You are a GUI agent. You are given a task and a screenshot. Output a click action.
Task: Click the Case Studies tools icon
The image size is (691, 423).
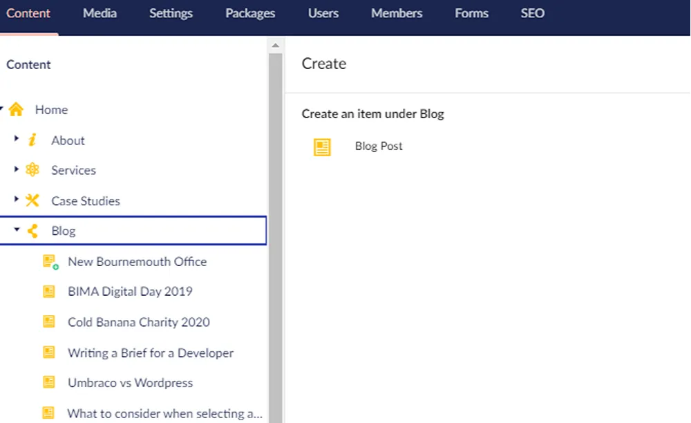[x=32, y=200]
